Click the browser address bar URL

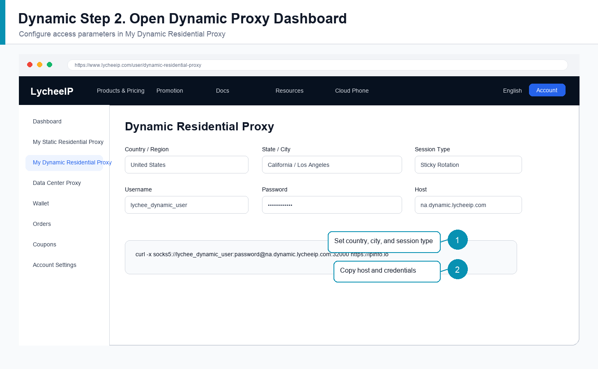317,65
